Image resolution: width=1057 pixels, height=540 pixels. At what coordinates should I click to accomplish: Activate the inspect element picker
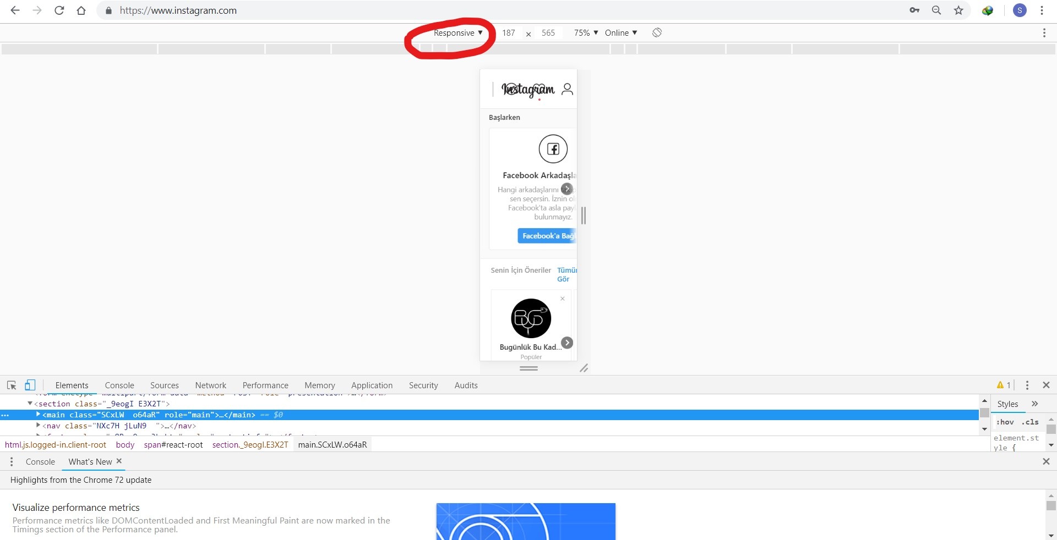point(12,385)
